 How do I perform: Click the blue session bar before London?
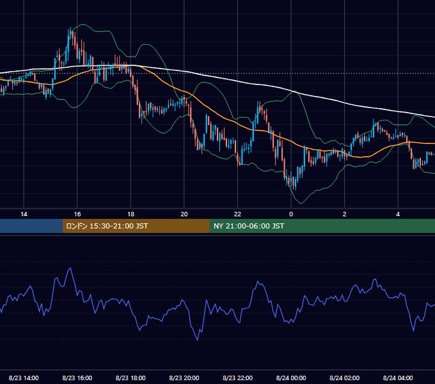(x=31, y=226)
